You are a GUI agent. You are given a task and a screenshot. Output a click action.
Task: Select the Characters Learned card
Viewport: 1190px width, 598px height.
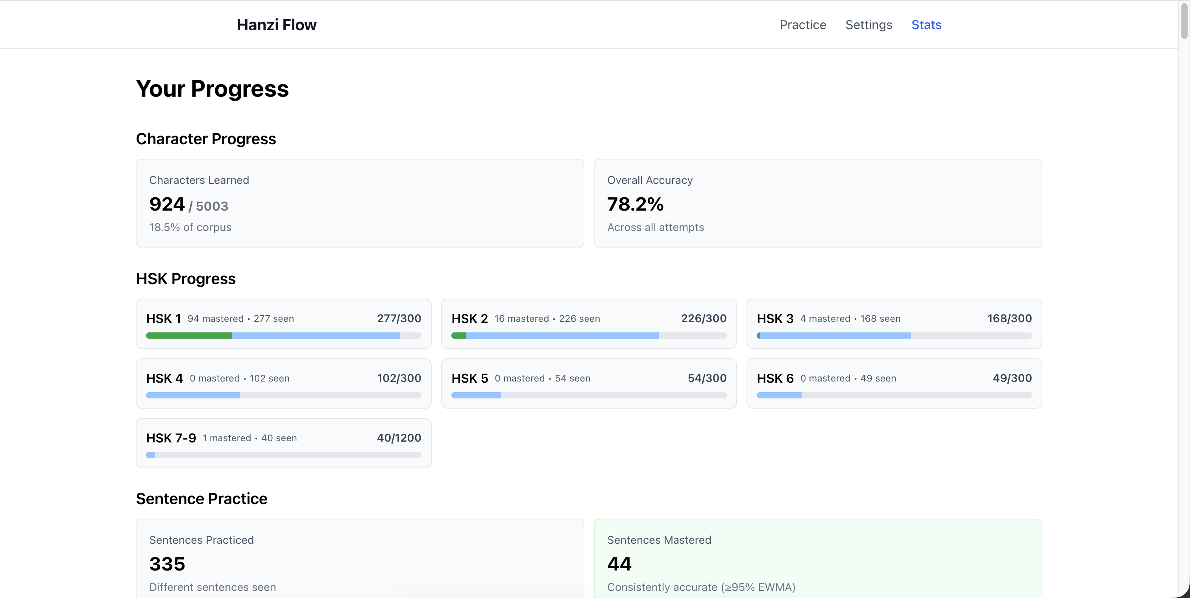coord(359,204)
